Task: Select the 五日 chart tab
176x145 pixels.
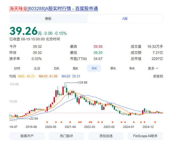Action: pos(37,68)
